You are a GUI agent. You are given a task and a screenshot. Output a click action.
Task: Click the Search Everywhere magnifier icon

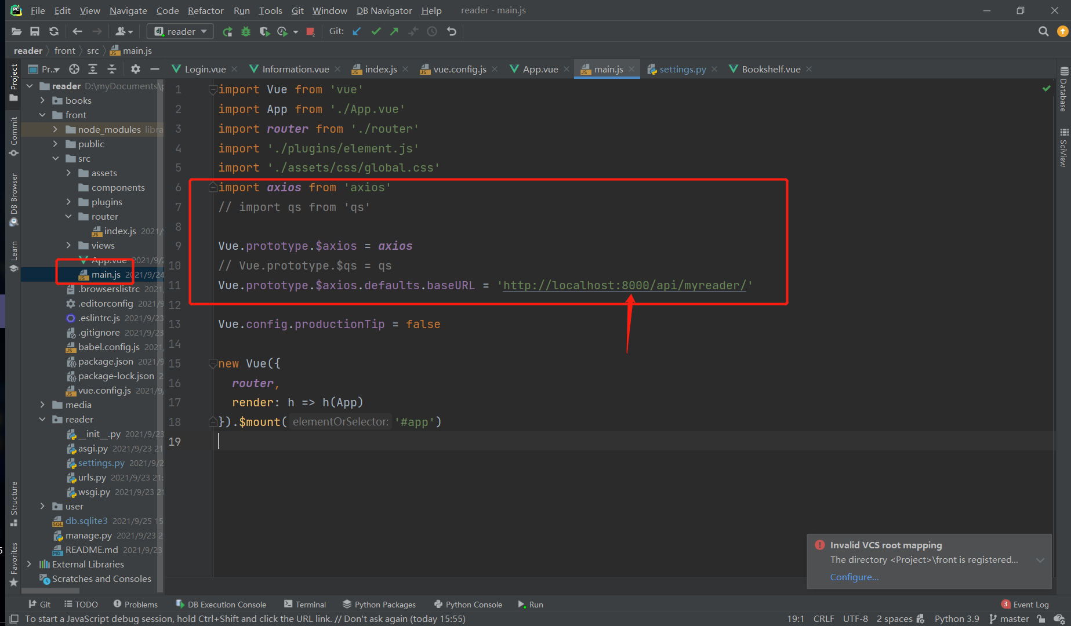pyautogui.click(x=1043, y=31)
